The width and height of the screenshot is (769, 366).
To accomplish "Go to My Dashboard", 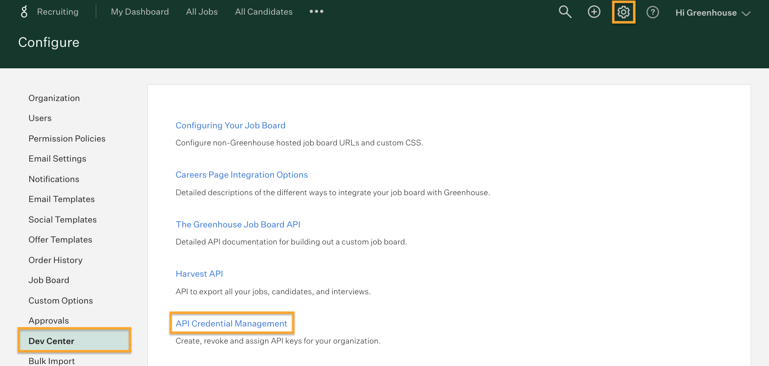I will (x=140, y=12).
